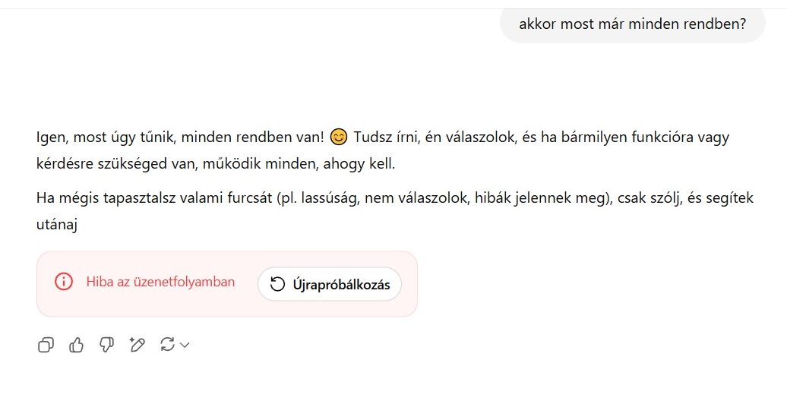Click the sentence starting 'Tudsz írni'

(x=541, y=137)
